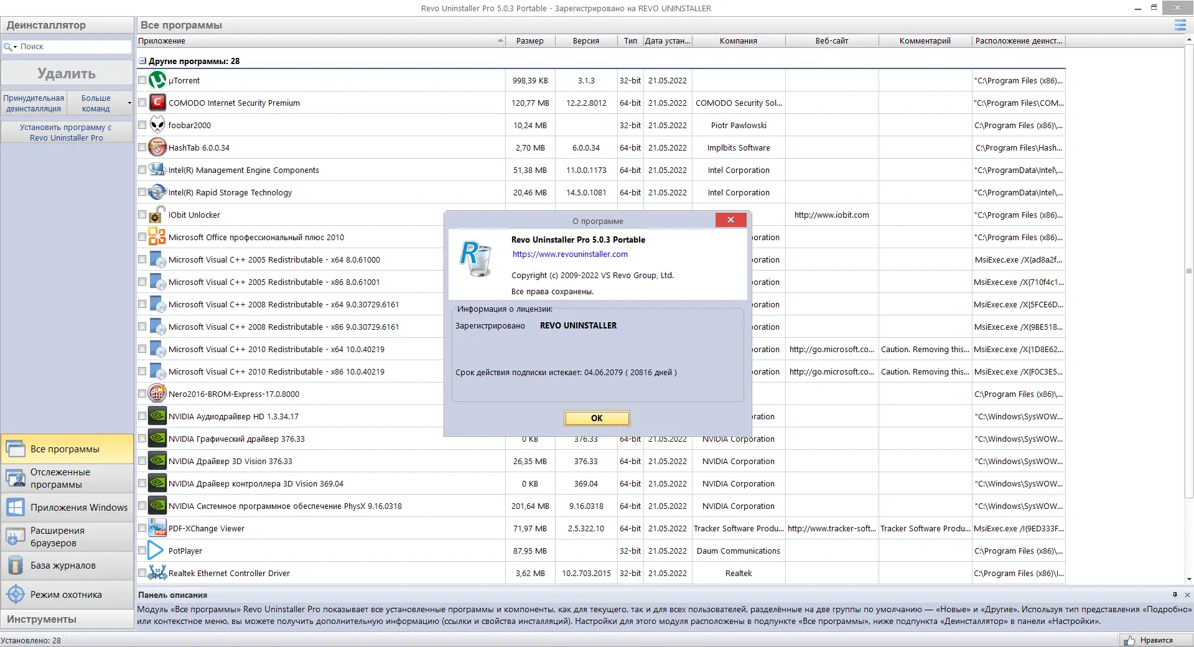
Task: Tick the PDF-XChange Viewer checkbox
Action: [x=142, y=528]
